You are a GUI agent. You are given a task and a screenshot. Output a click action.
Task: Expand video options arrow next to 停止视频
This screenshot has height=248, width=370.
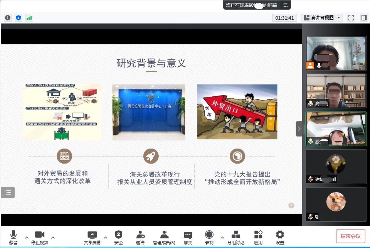(53, 237)
